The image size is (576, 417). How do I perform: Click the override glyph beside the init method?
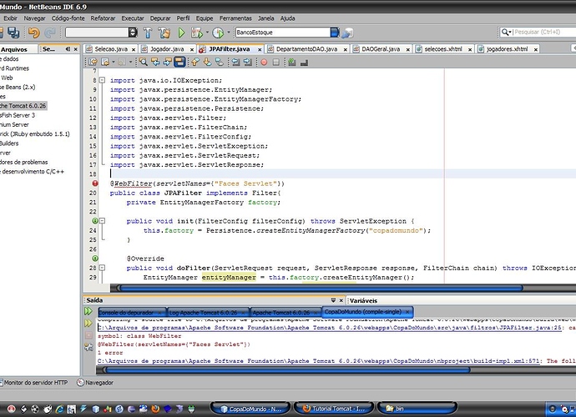pyautogui.click(x=95, y=220)
